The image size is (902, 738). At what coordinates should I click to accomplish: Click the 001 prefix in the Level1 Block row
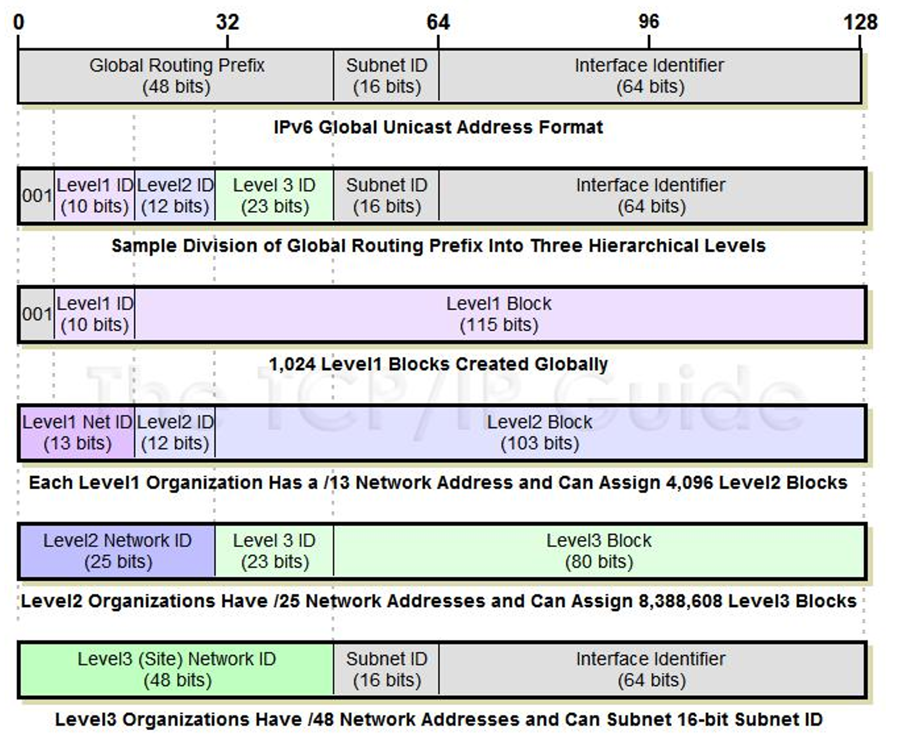pyautogui.click(x=38, y=314)
